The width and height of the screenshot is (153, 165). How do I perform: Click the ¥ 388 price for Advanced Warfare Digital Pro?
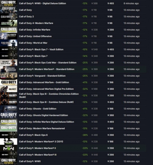click(111, 89)
